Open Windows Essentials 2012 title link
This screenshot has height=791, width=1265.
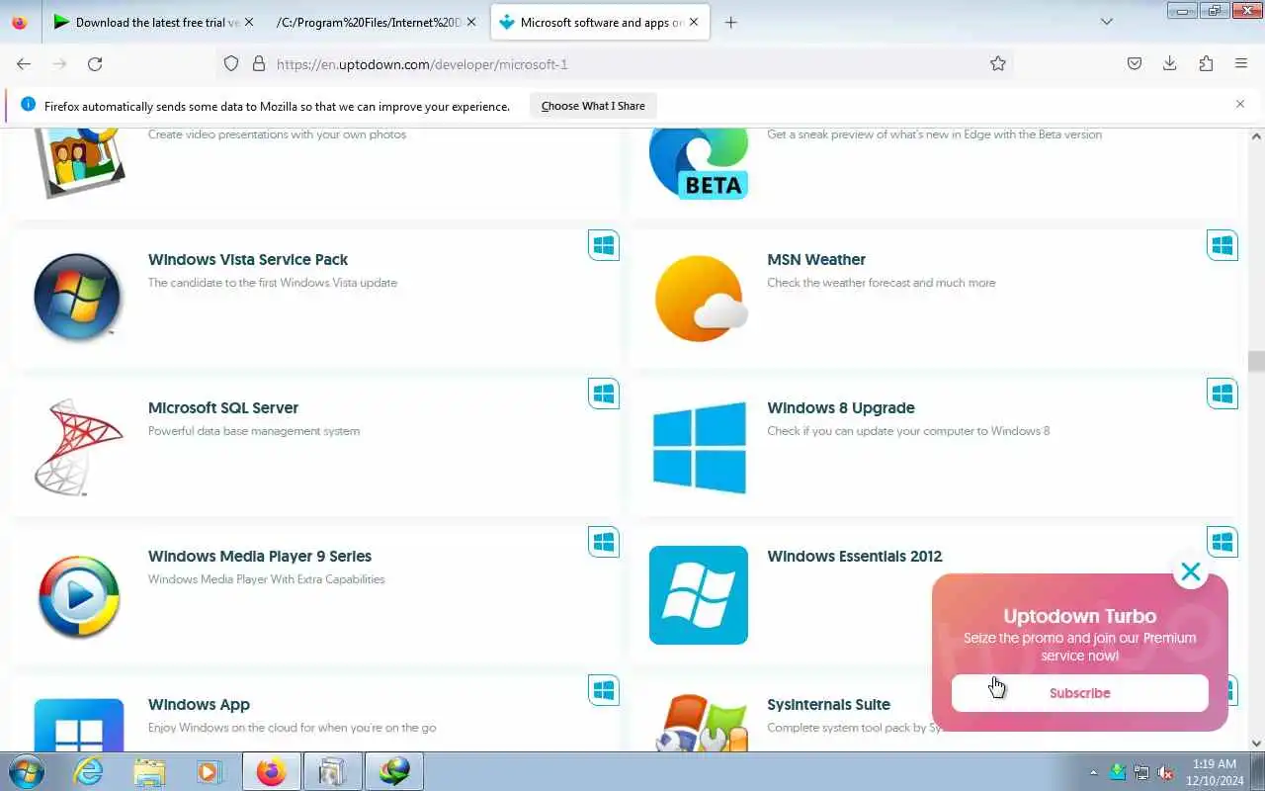pyautogui.click(x=855, y=556)
